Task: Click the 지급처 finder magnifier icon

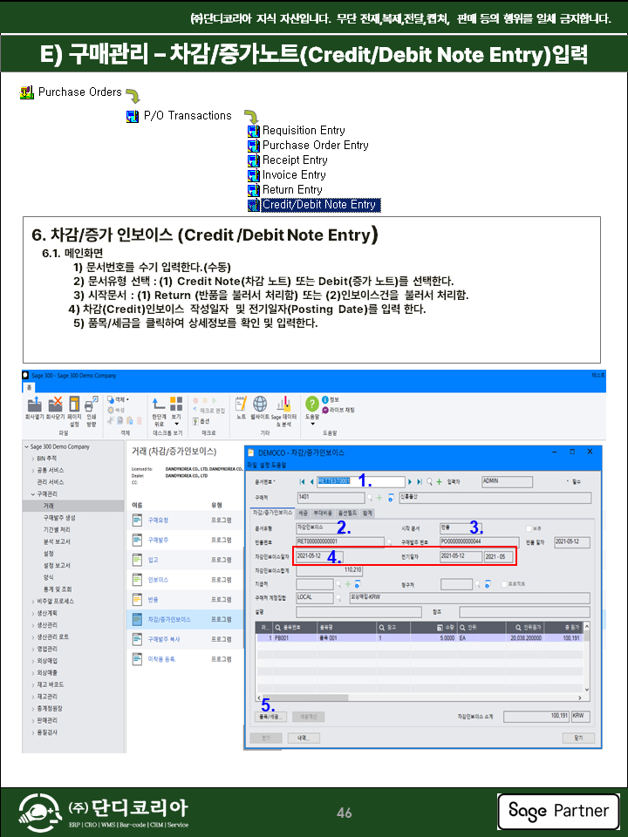Action: coord(338,584)
